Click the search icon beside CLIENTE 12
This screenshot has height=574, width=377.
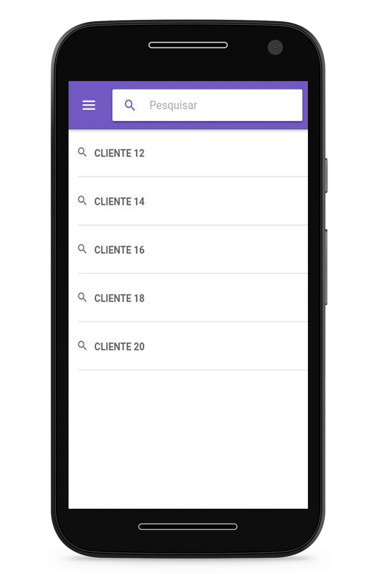(82, 152)
